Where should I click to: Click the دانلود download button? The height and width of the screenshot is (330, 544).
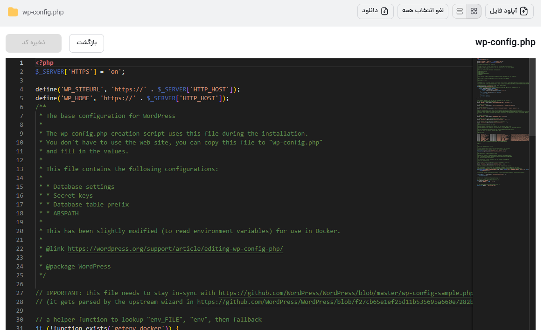point(376,11)
